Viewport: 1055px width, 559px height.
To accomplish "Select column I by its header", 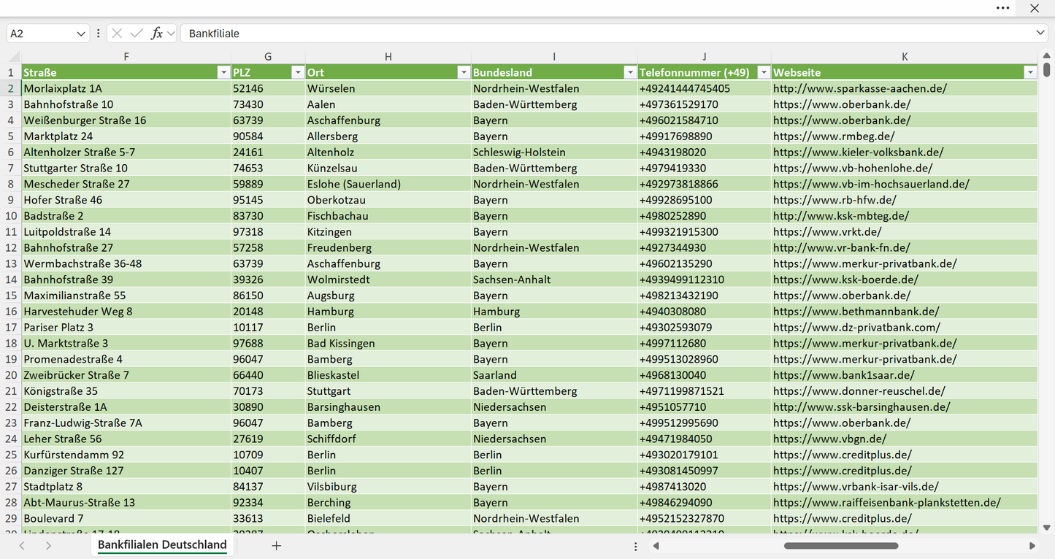I will coord(554,57).
